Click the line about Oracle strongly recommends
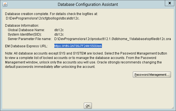 [x=83, y=62]
